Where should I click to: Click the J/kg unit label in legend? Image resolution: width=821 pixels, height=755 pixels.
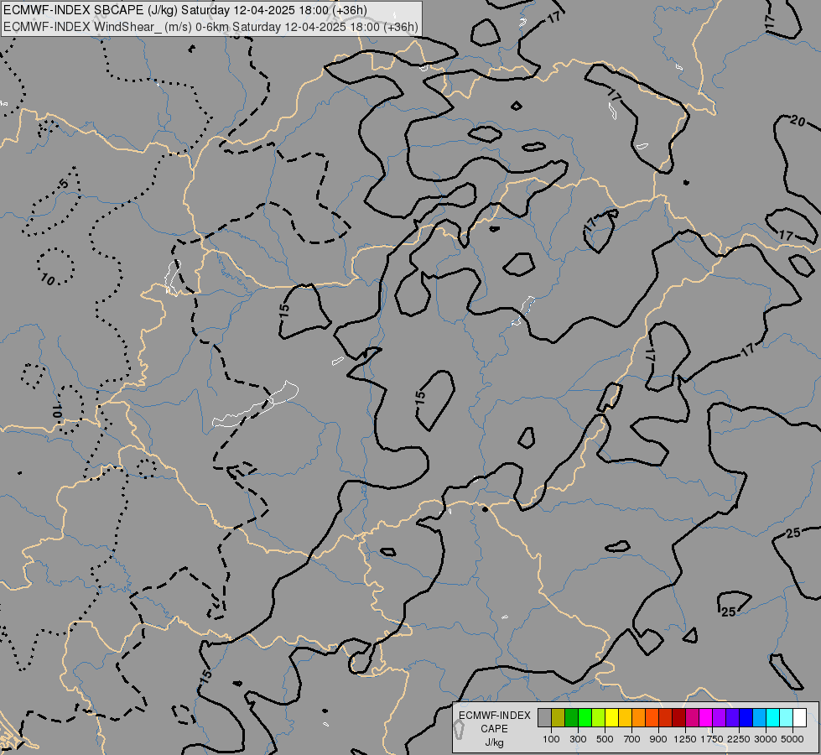494,743
